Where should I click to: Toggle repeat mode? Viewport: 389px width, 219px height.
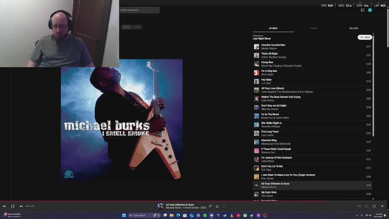click(x=367, y=206)
